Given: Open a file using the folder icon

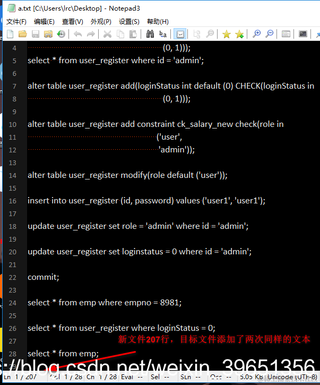Looking at the screenshot, I should (x=23, y=34).
